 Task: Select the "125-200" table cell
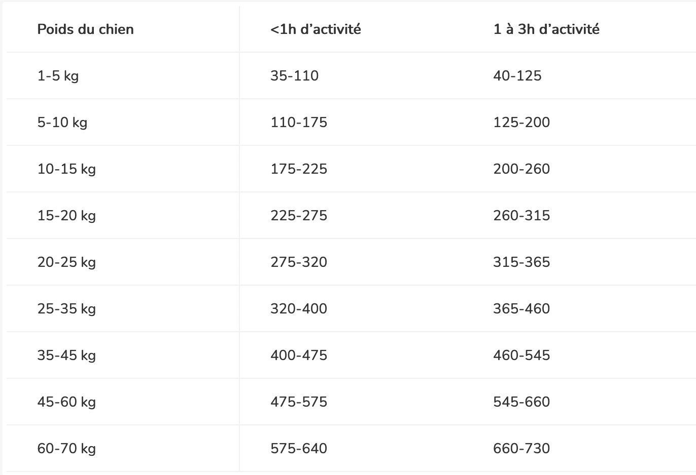coord(521,123)
